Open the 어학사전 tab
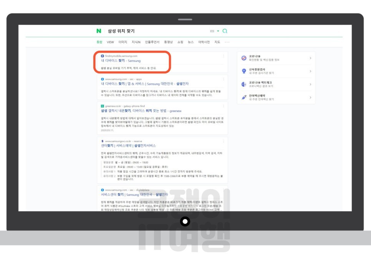This screenshot has width=371, height=254. (204, 42)
